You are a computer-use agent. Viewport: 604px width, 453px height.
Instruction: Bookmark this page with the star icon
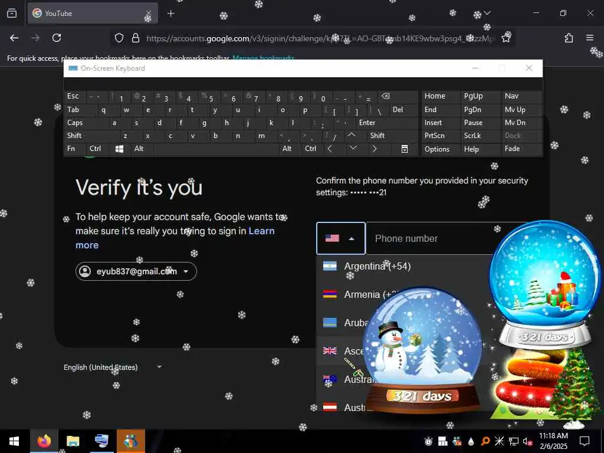(505, 38)
